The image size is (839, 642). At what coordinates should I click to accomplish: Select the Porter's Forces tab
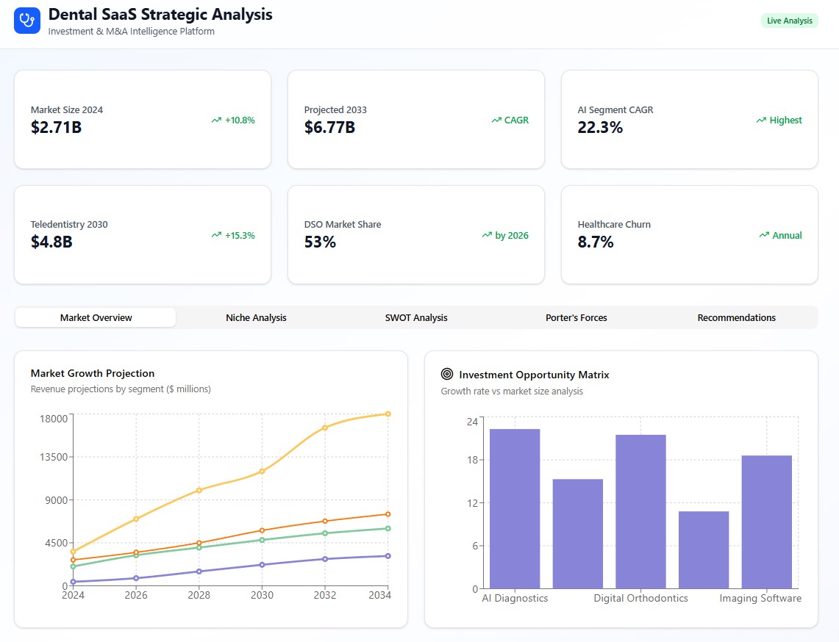[x=576, y=318]
